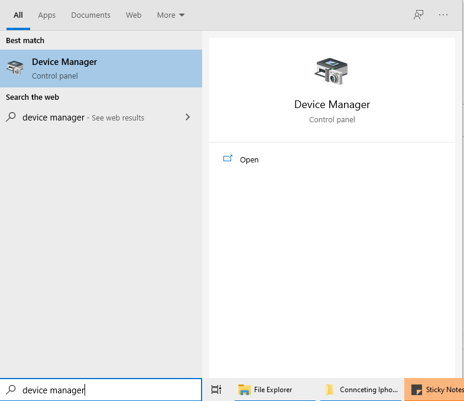The image size is (464, 401).
Task: Click the small Device Manager icon in results
Action: pos(15,68)
